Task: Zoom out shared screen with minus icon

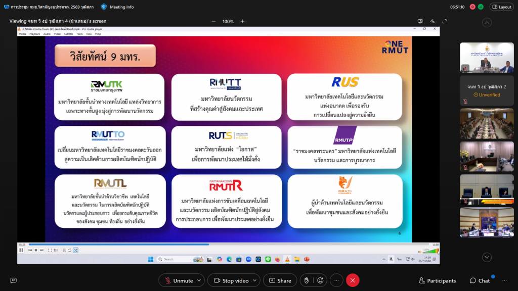Action: [213, 22]
